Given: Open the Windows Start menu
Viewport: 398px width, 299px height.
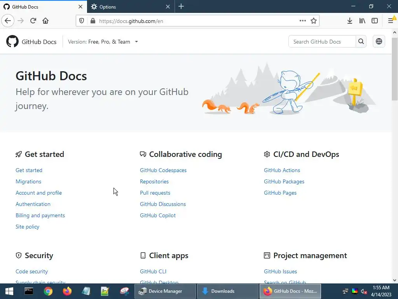Looking at the screenshot, I should [9, 291].
